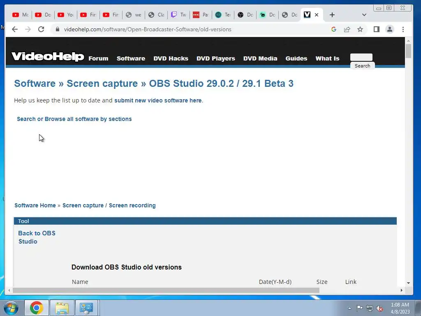The height and width of the screenshot is (316, 421).
Task: Click "OBS Studio 29.0.2 / 29.1 Beta 3" heading link
Action: [221, 84]
